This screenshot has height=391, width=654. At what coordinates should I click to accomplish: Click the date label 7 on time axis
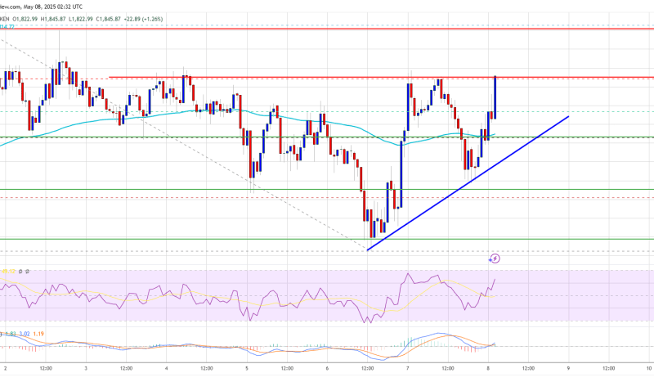coord(407,368)
